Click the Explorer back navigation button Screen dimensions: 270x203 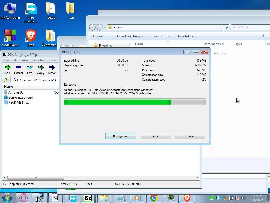[x=92, y=27]
